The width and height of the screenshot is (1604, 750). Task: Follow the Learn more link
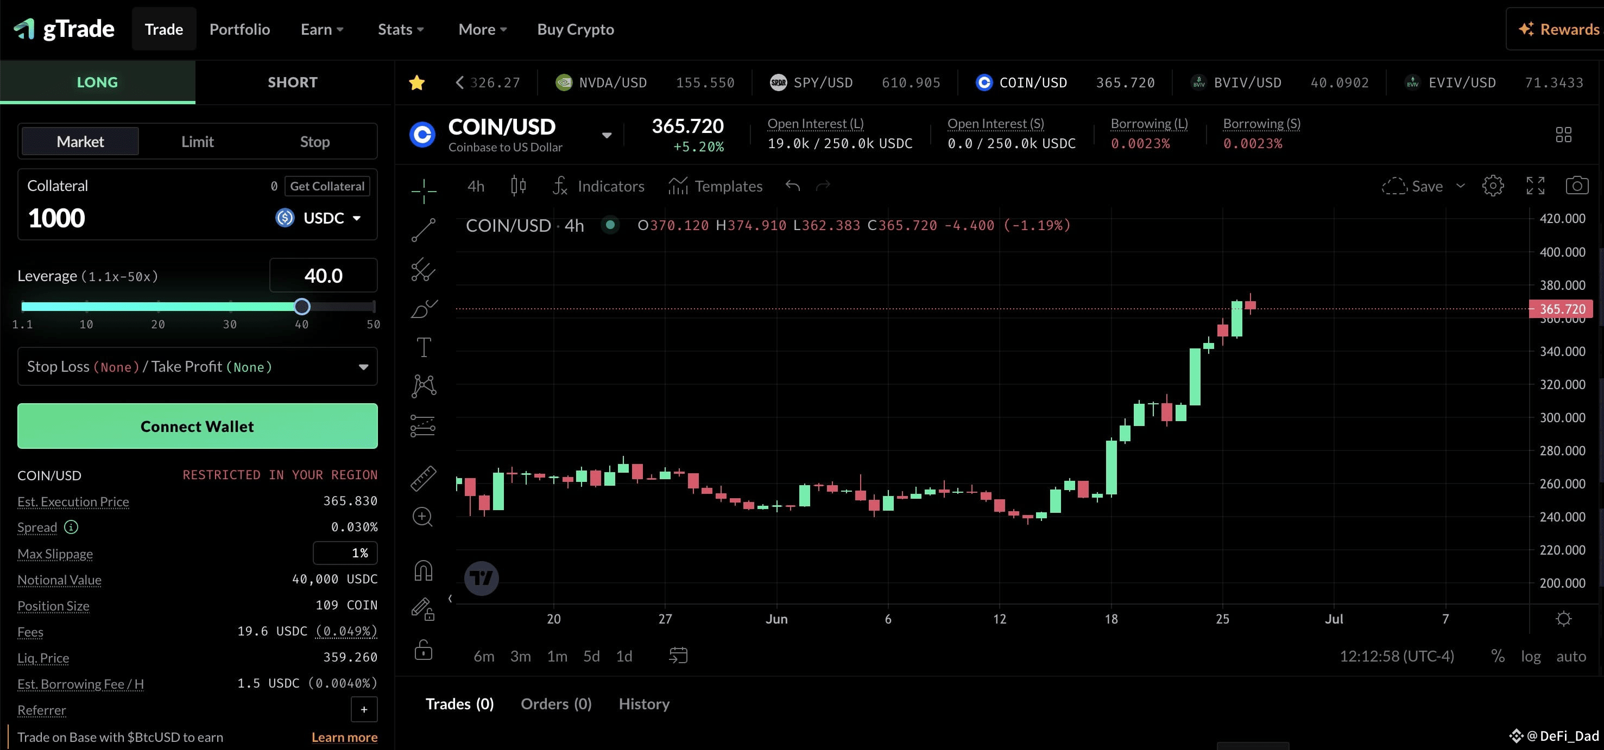(344, 737)
